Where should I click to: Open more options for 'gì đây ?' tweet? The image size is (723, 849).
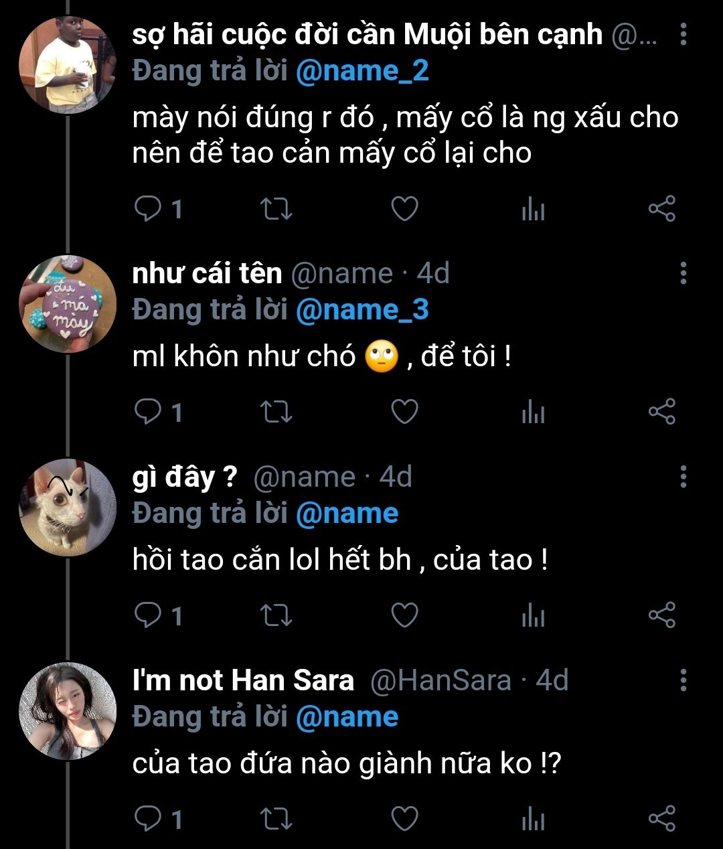coord(683,477)
